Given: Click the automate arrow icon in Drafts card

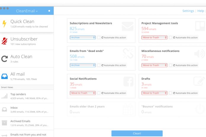Looking at the screenshot, I should [x=174, y=93].
